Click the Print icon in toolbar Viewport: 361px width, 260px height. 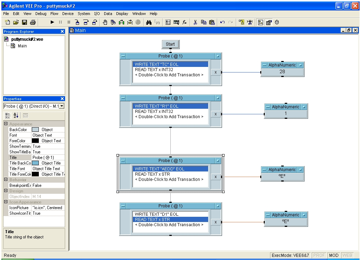click(x=33, y=22)
